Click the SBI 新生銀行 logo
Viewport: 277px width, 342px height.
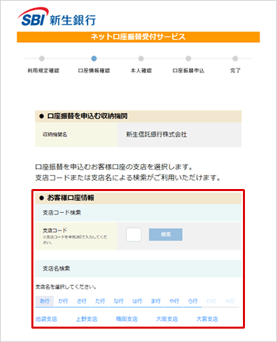point(57,17)
